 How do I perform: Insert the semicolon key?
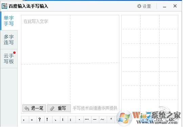coord(63,120)
